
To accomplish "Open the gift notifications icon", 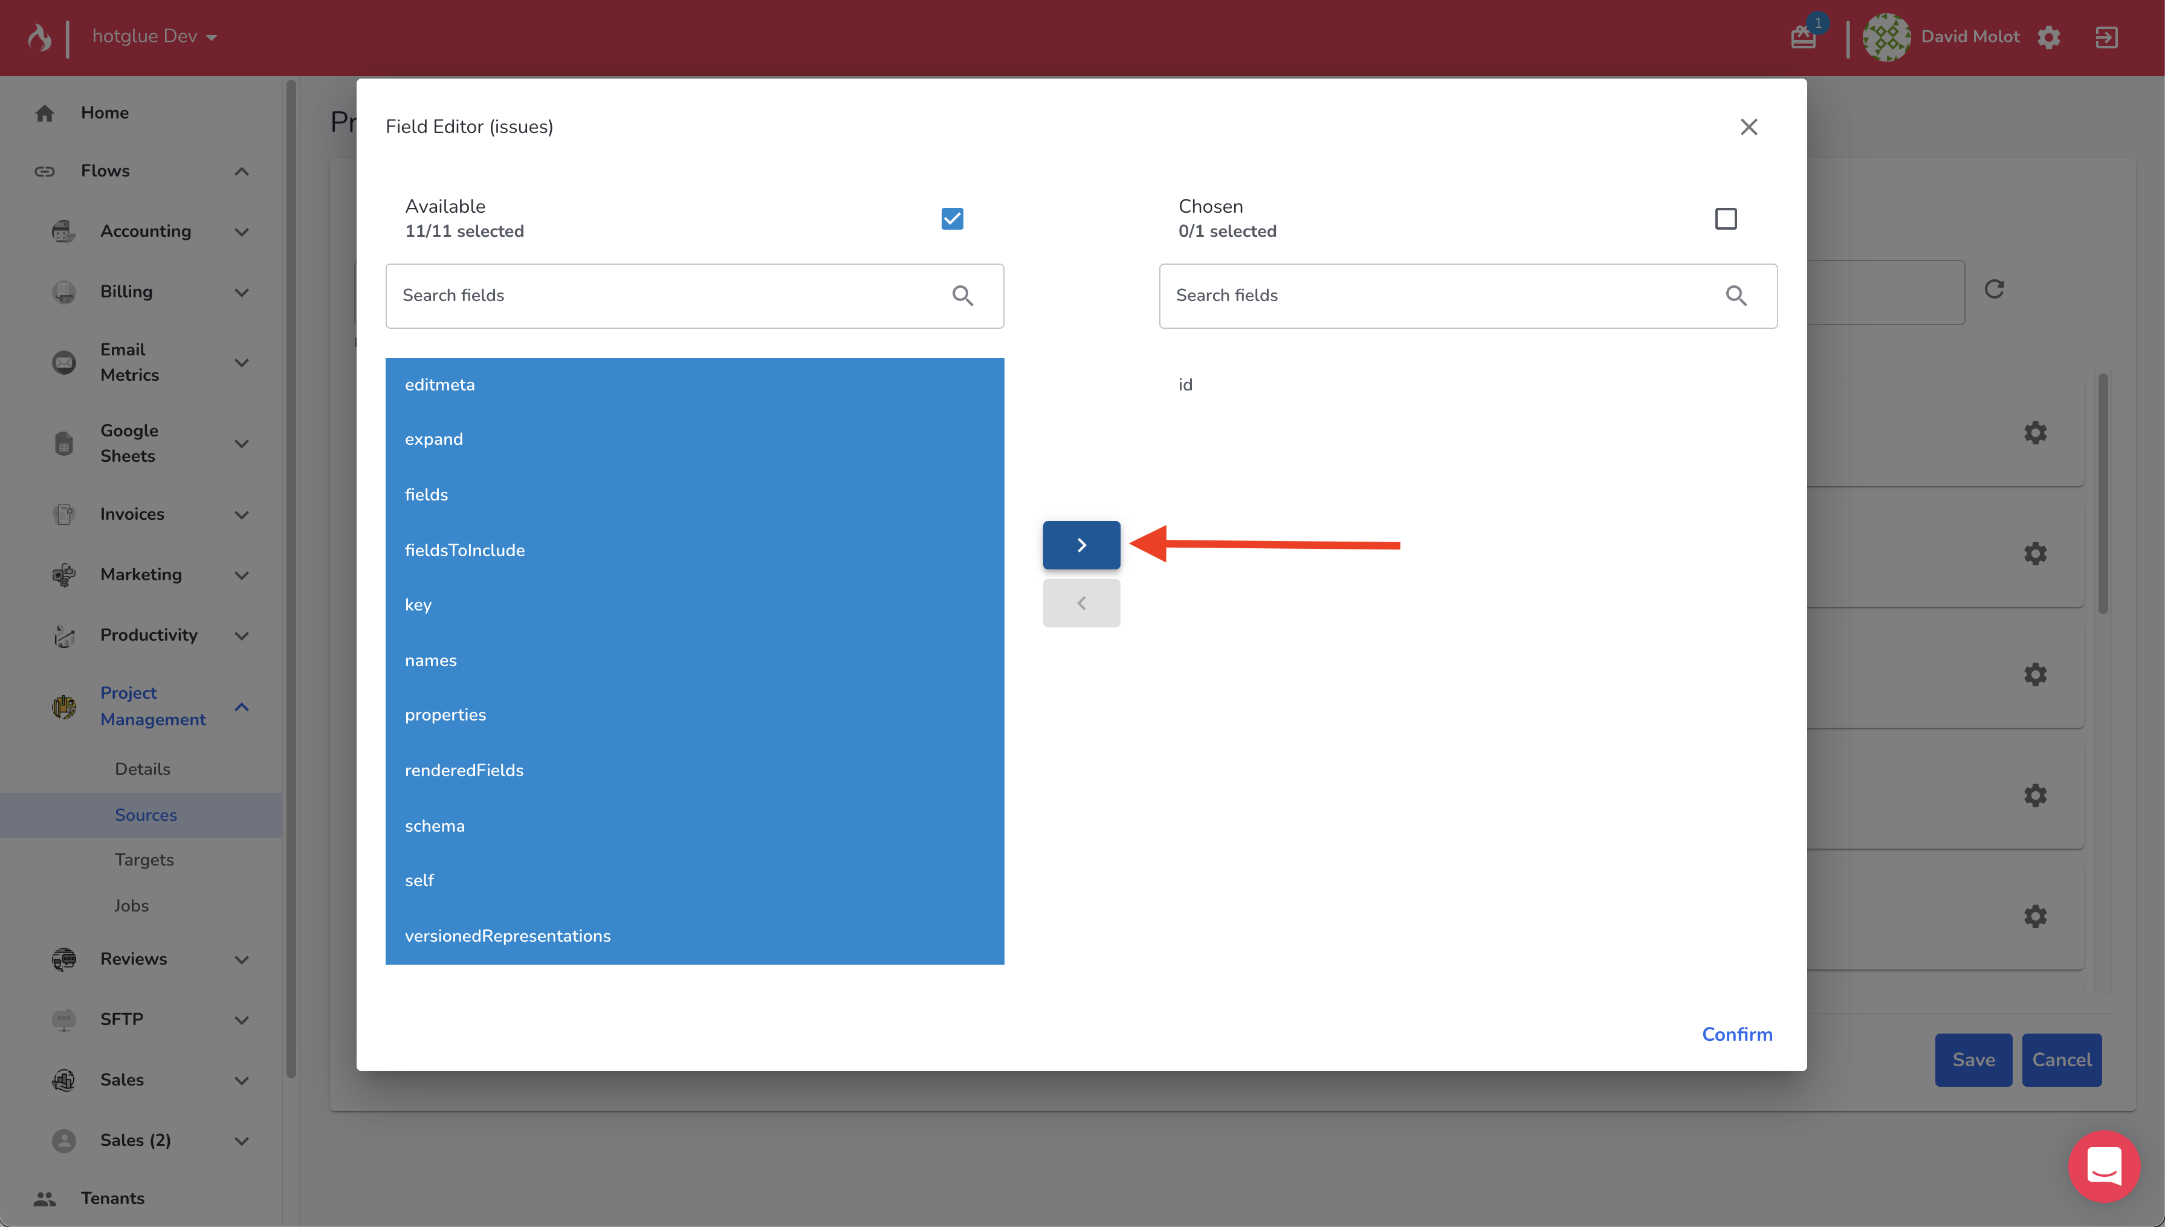I will tap(1803, 37).
